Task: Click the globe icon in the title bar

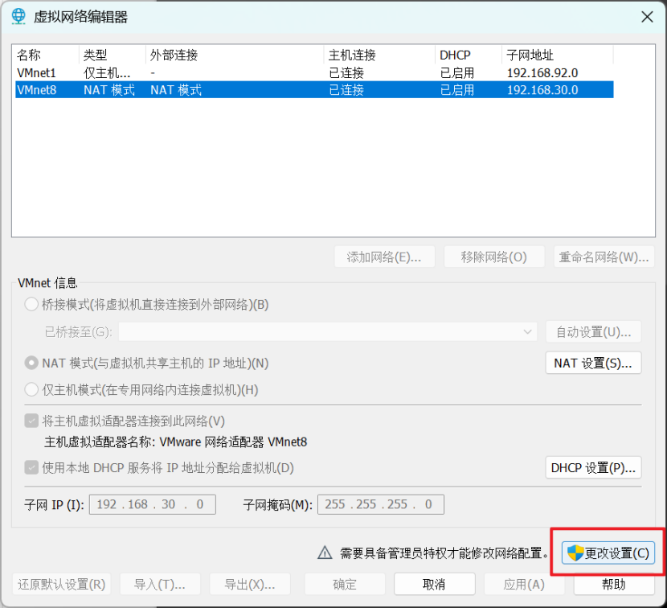Action: pyautogui.click(x=18, y=16)
